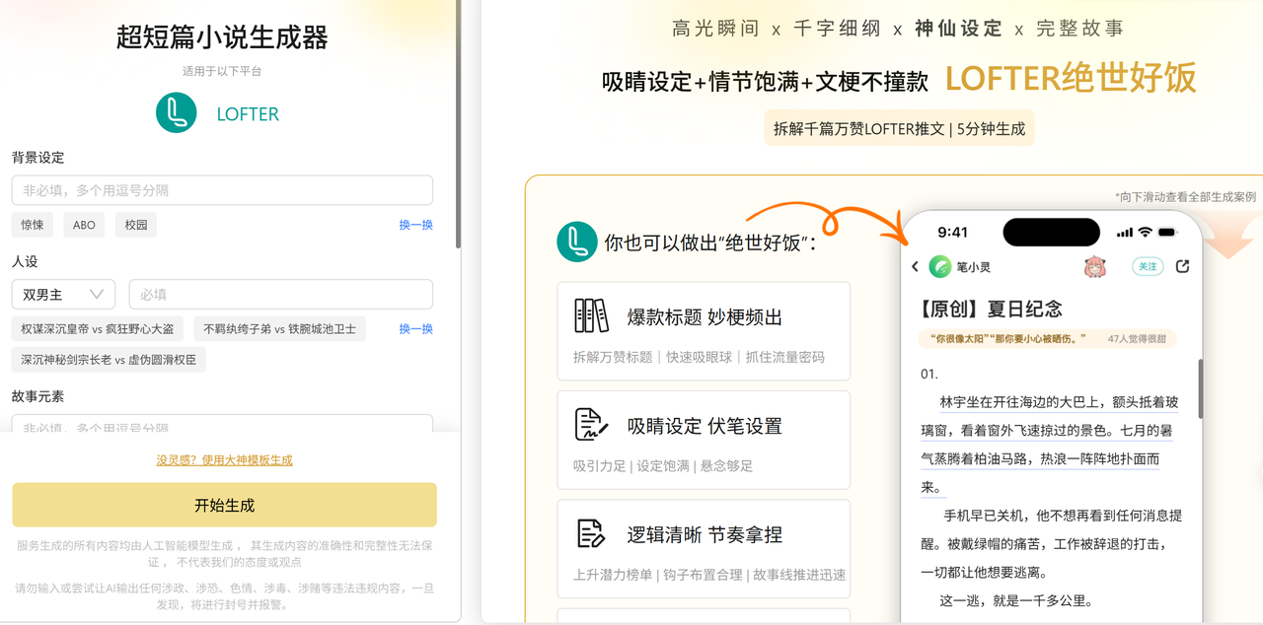
Task: Click the 适用于以下平台 caption
Action: point(222,71)
